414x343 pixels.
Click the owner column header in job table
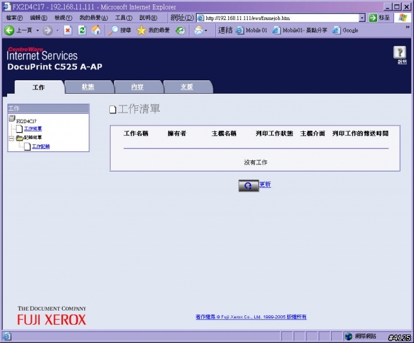point(177,133)
